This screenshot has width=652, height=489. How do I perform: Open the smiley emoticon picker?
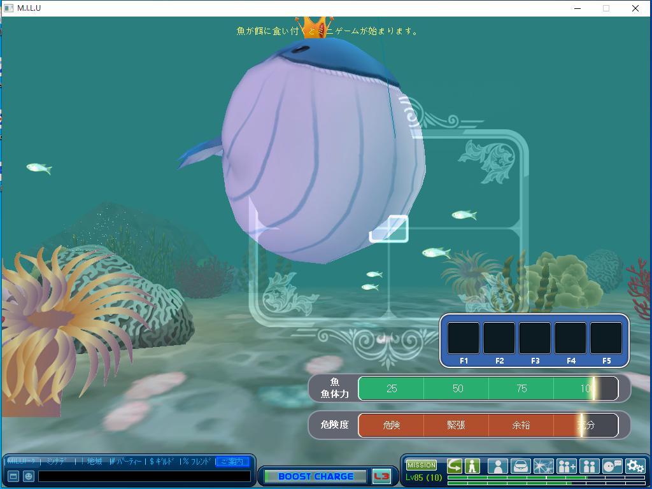28,476
